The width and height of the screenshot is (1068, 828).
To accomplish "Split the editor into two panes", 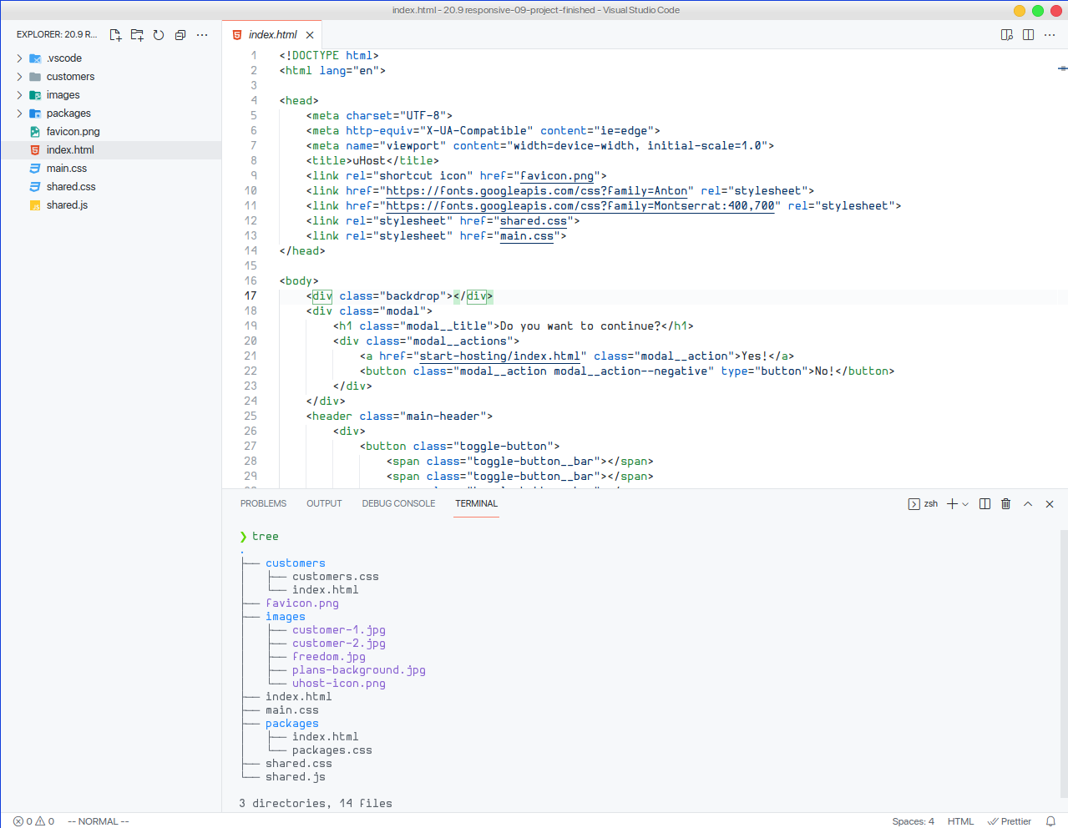I will pyautogui.click(x=1028, y=35).
